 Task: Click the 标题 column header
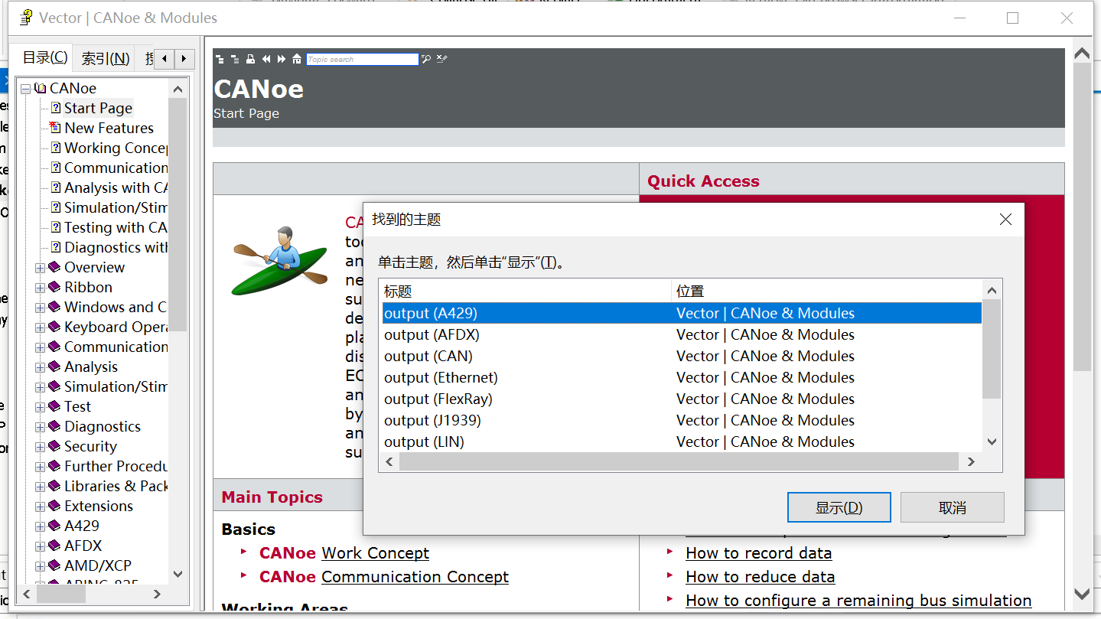point(526,291)
